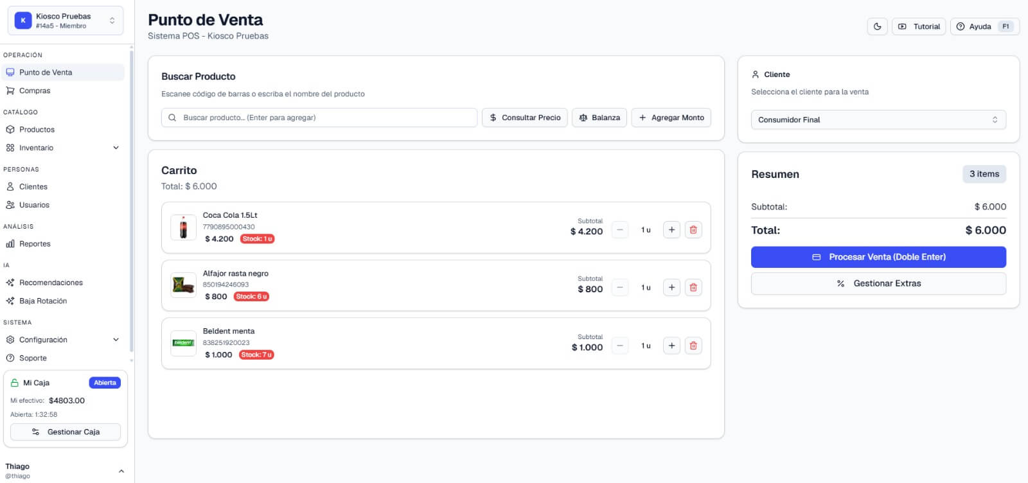Toggle dark mode moon icon

tap(877, 26)
